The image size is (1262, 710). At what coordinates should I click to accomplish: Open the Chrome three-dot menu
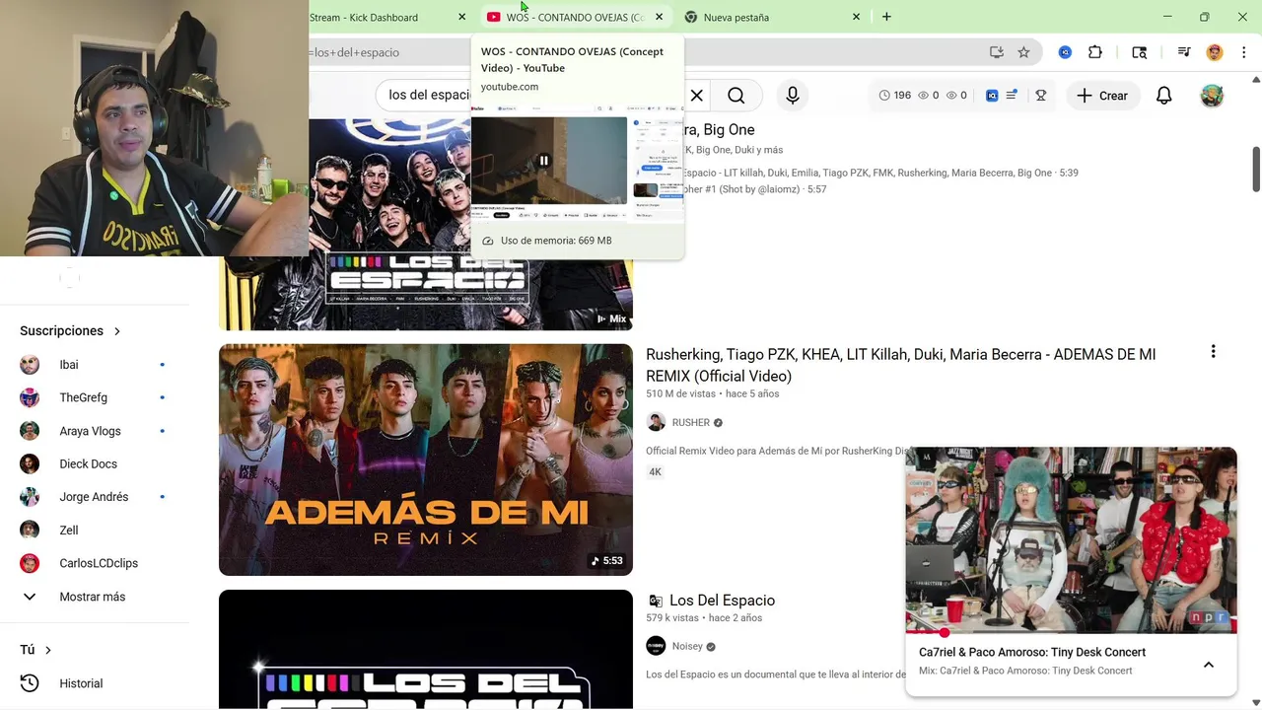point(1244,52)
